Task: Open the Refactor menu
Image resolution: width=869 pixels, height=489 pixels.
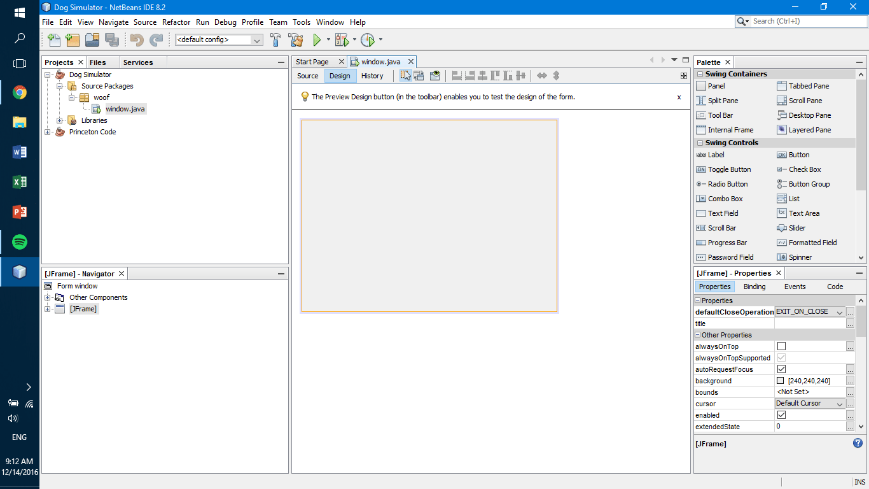Action: pyautogui.click(x=176, y=22)
